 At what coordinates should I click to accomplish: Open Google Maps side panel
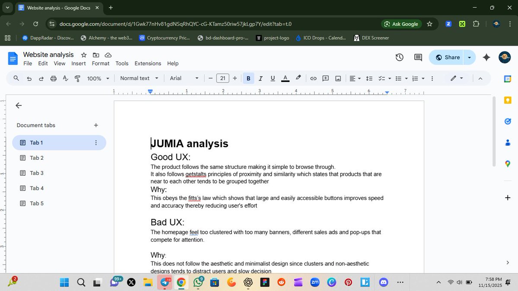508,164
